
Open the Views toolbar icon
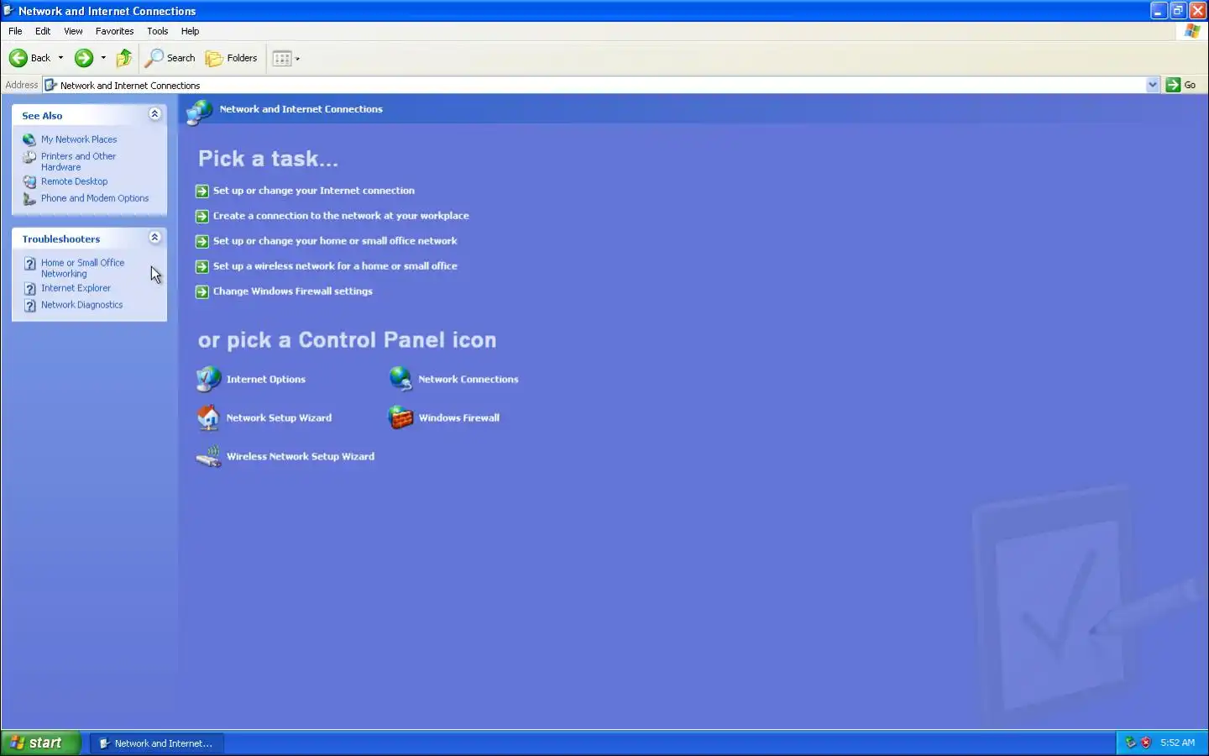tap(282, 58)
